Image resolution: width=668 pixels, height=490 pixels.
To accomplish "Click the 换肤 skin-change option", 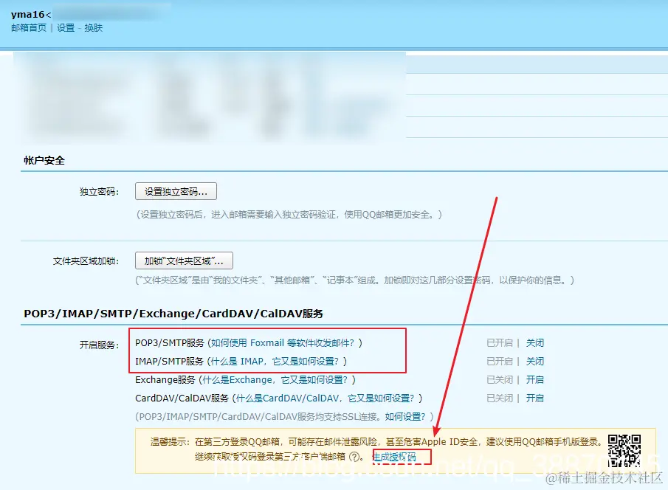I will [x=94, y=28].
